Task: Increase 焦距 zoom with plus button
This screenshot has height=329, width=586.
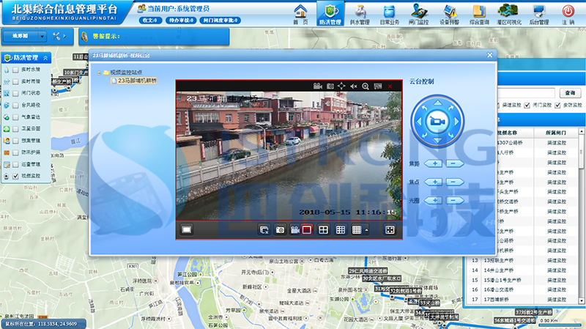Action: tap(434, 163)
